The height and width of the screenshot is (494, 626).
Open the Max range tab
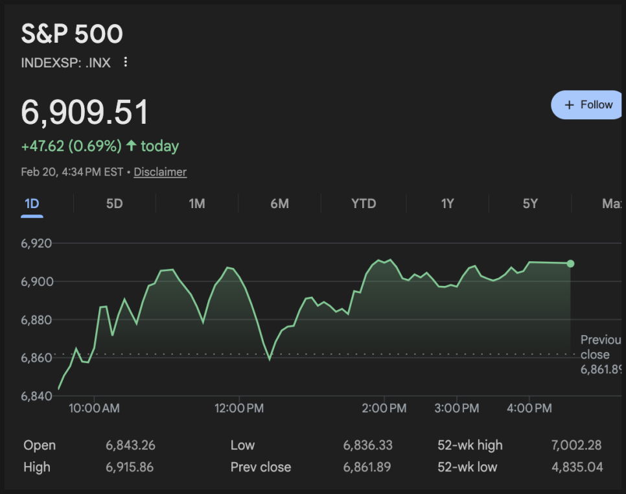611,204
